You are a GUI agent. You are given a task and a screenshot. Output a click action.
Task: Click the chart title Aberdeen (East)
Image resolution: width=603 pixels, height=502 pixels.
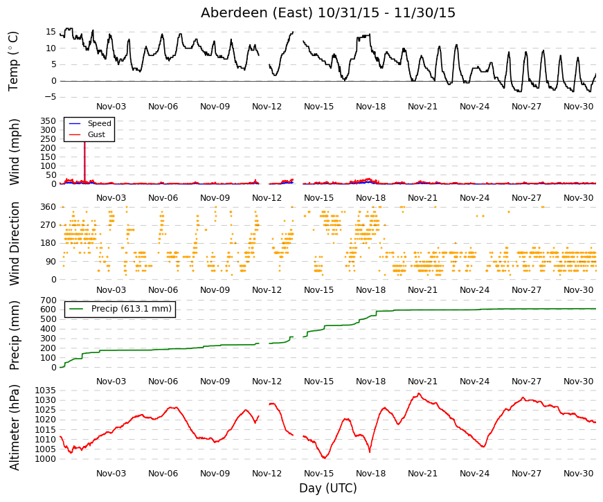click(x=257, y=12)
